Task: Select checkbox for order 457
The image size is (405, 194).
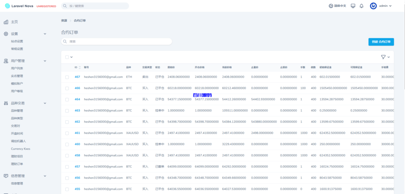Action: point(67,167)
